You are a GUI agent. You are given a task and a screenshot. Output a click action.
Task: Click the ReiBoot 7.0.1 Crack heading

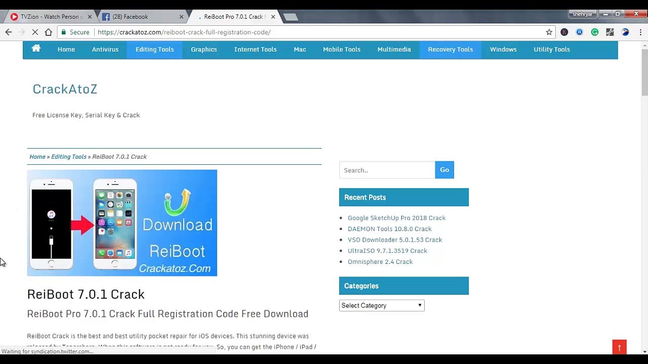[86, 294]
